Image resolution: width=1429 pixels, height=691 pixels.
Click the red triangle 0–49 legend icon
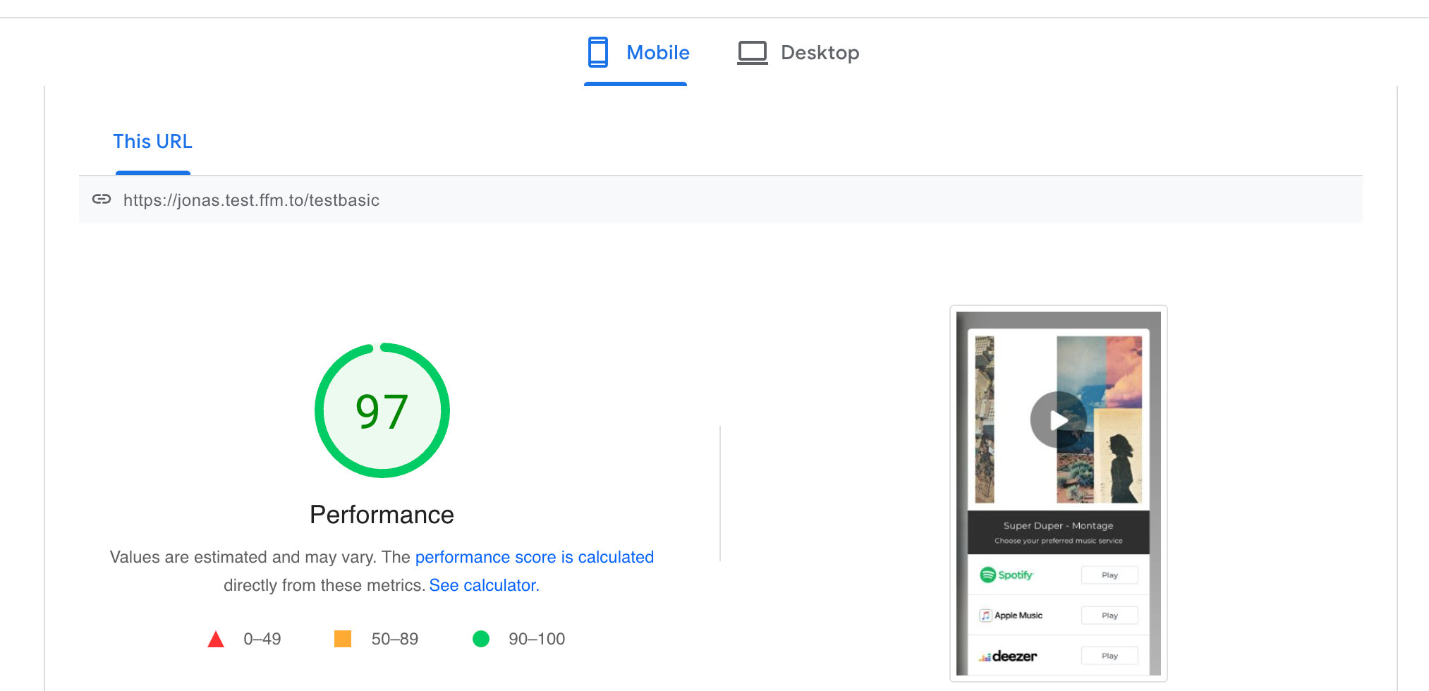tap(216, 640)
